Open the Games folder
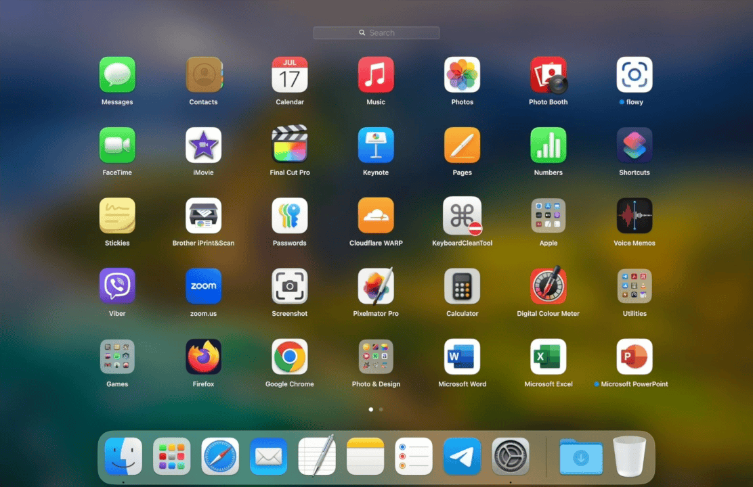 pyautogui.click(x=117, y=356)
